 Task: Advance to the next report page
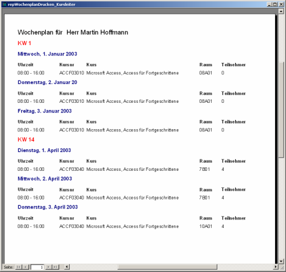tap(49, 267)
